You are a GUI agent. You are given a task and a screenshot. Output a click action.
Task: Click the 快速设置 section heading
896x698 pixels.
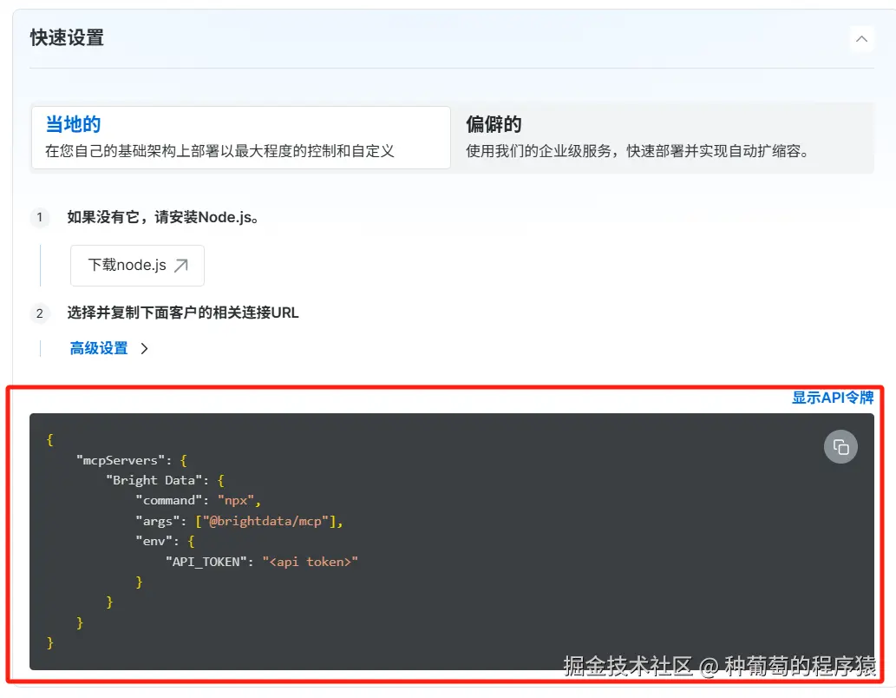coord(67,38)
